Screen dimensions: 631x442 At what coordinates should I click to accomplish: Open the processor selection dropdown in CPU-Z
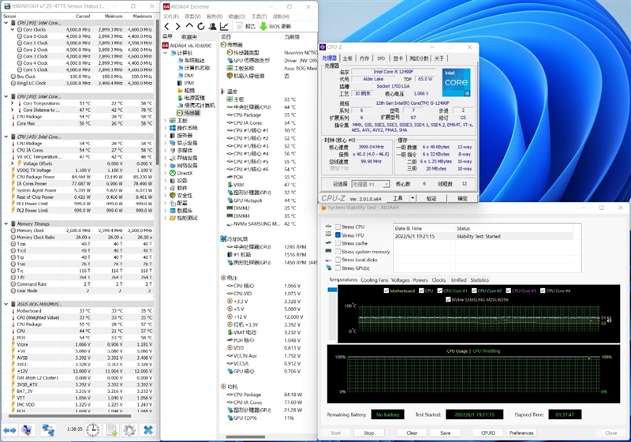point(370,183)
